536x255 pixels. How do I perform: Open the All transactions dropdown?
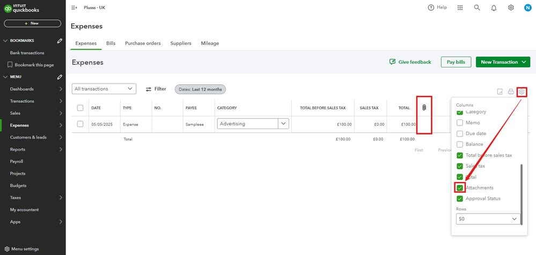tap(104, 89)
